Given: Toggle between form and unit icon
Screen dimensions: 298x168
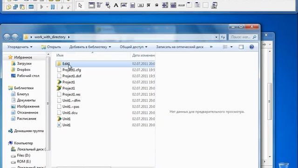Looking at the screenshot, I should click(22, 7).
